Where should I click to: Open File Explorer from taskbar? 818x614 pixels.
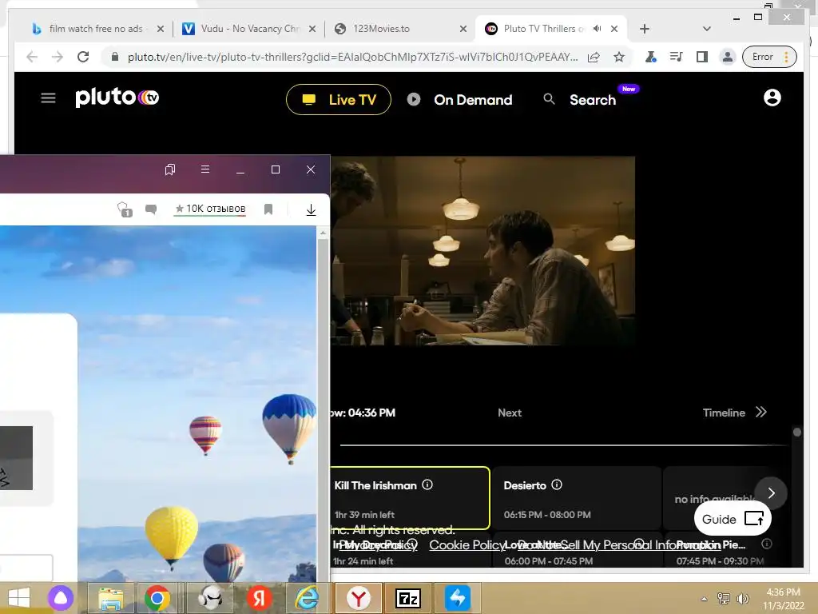point(110,598)
